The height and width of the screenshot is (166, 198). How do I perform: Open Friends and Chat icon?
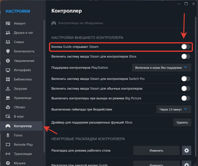[x=8, y=33]
